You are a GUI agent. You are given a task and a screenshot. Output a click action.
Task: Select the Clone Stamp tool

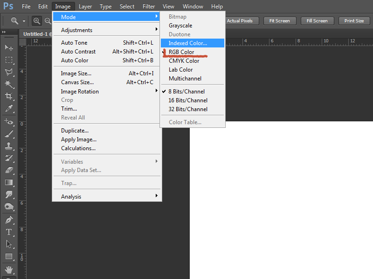click(9, 146)
